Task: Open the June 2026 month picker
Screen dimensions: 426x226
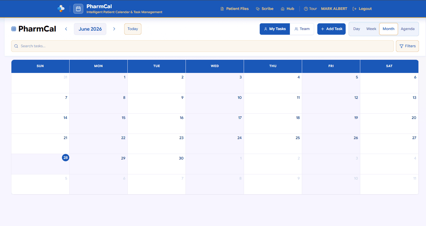Action: click(90, 29)
